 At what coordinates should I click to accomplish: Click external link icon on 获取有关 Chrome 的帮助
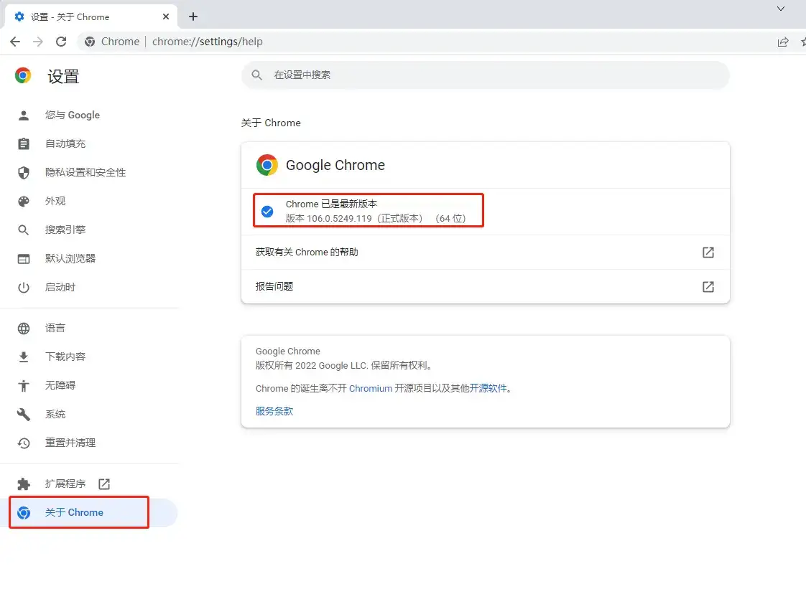pos(708,252)
